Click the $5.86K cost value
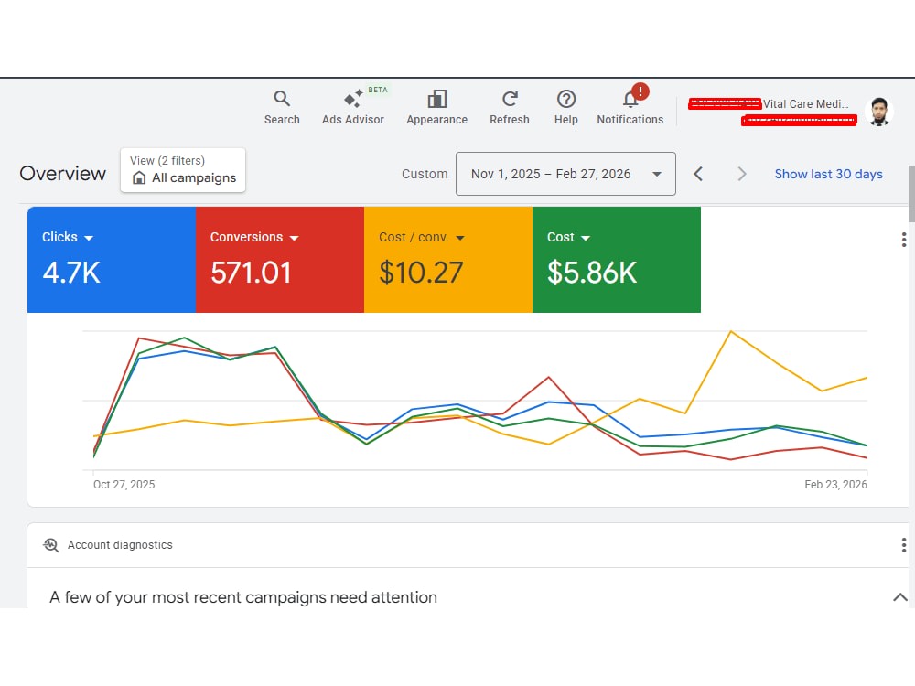 592,273
